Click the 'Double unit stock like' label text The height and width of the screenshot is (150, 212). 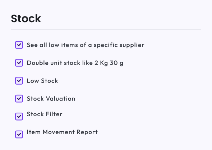point(60,63)
